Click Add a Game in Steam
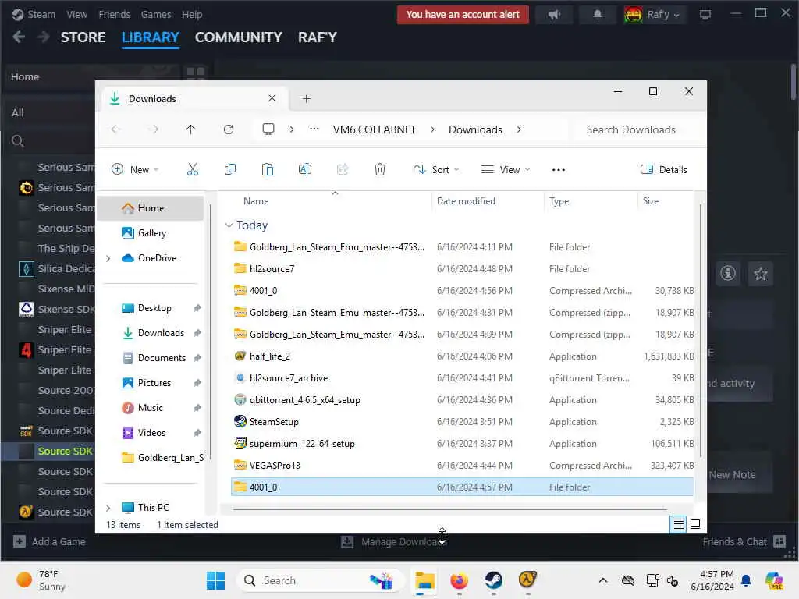799x599 pixels. pos(49,541)
